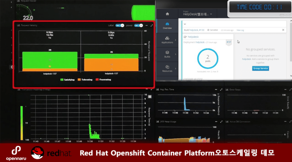Click the Satisfying green legend swatch
Viewport: 292px width, 162px height.
coord(62,80)
